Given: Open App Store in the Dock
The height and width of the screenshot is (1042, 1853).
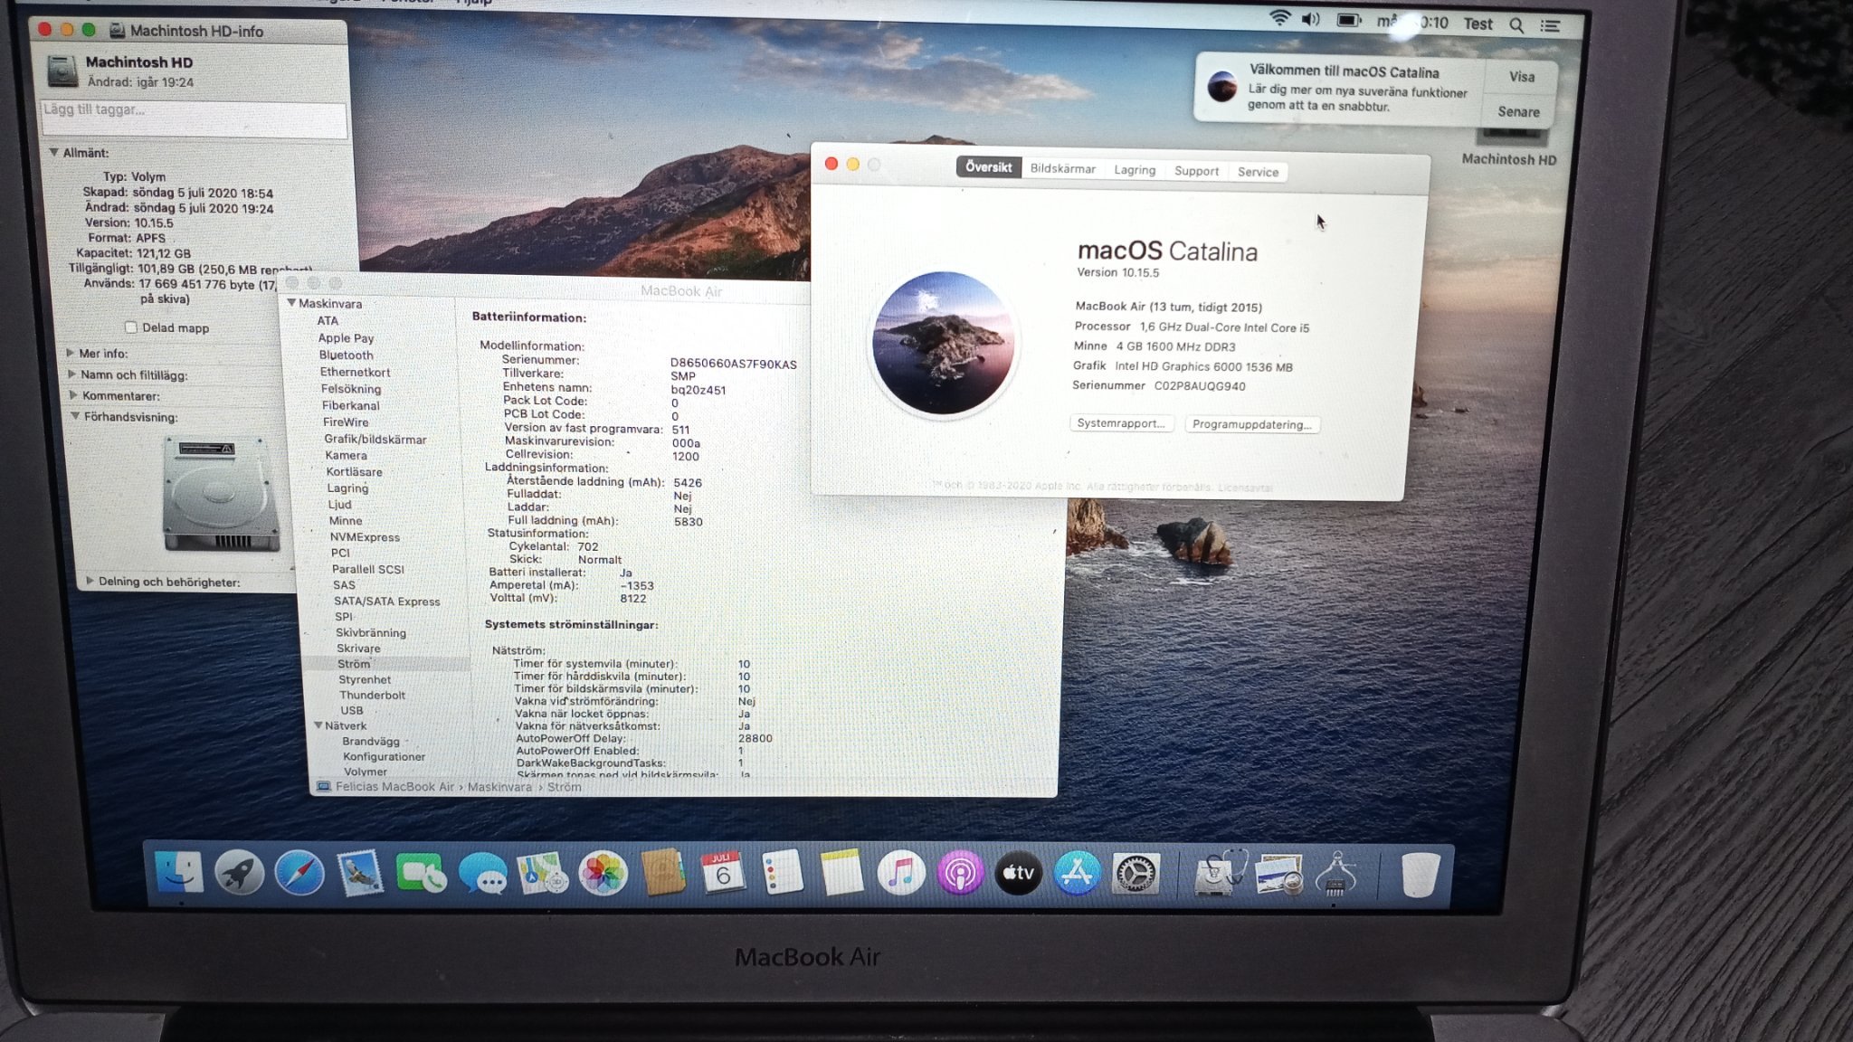Looking at the screenshot, I should click(x=1077, y=874).
